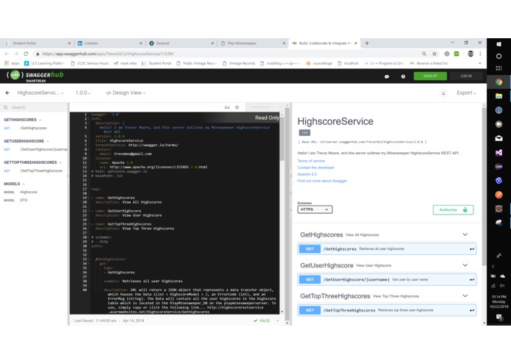Click the search magnifier icon in the sidebar

6,107
